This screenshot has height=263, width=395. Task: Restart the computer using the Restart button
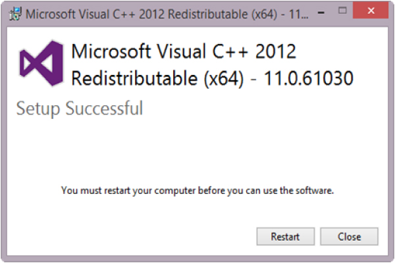click(x=286, y=236)
